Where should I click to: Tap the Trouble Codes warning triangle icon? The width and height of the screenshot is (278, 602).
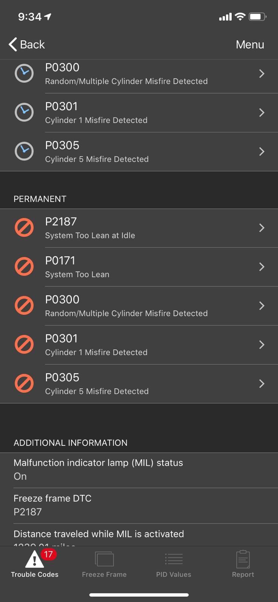pos(34,559)
